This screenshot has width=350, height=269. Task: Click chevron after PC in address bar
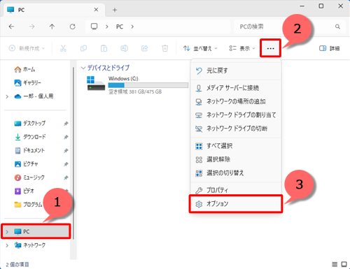coord(132,27)
